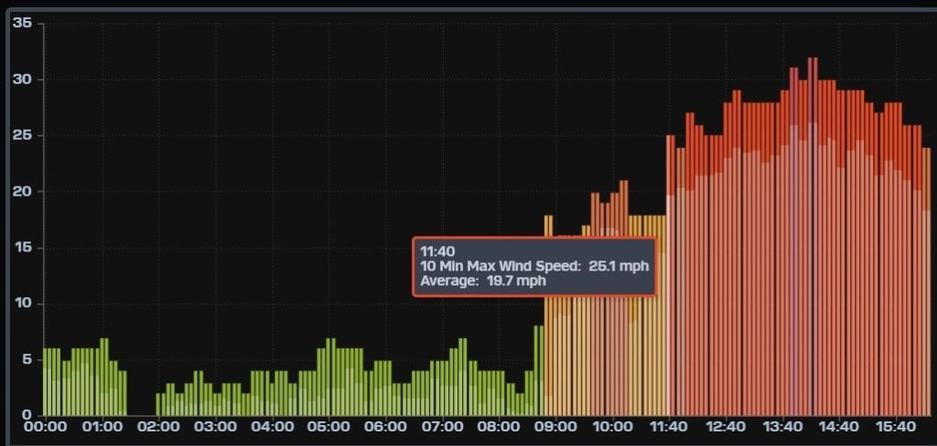Click the 02:00 time axis label
Viewport: 937px width, 446px height.
[x=158, y=427]
